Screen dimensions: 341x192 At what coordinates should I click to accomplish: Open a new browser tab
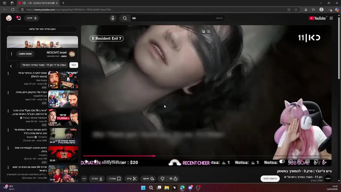[x=63, y=3]
